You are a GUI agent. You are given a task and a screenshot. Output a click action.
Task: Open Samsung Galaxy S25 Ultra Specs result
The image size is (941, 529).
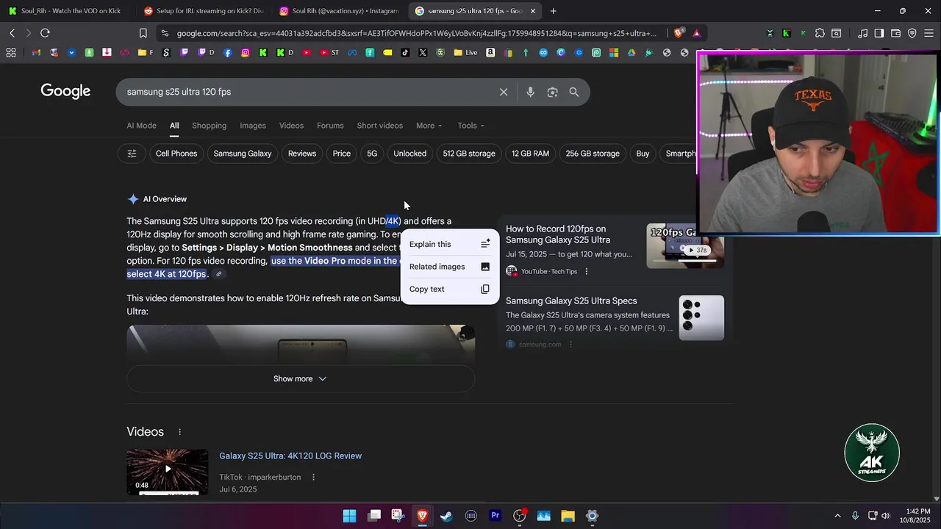pos(571,301)
